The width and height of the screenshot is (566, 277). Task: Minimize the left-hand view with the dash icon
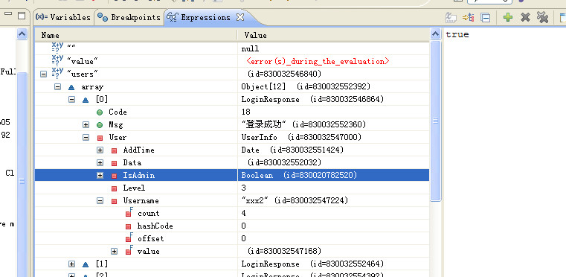(8, 14)
